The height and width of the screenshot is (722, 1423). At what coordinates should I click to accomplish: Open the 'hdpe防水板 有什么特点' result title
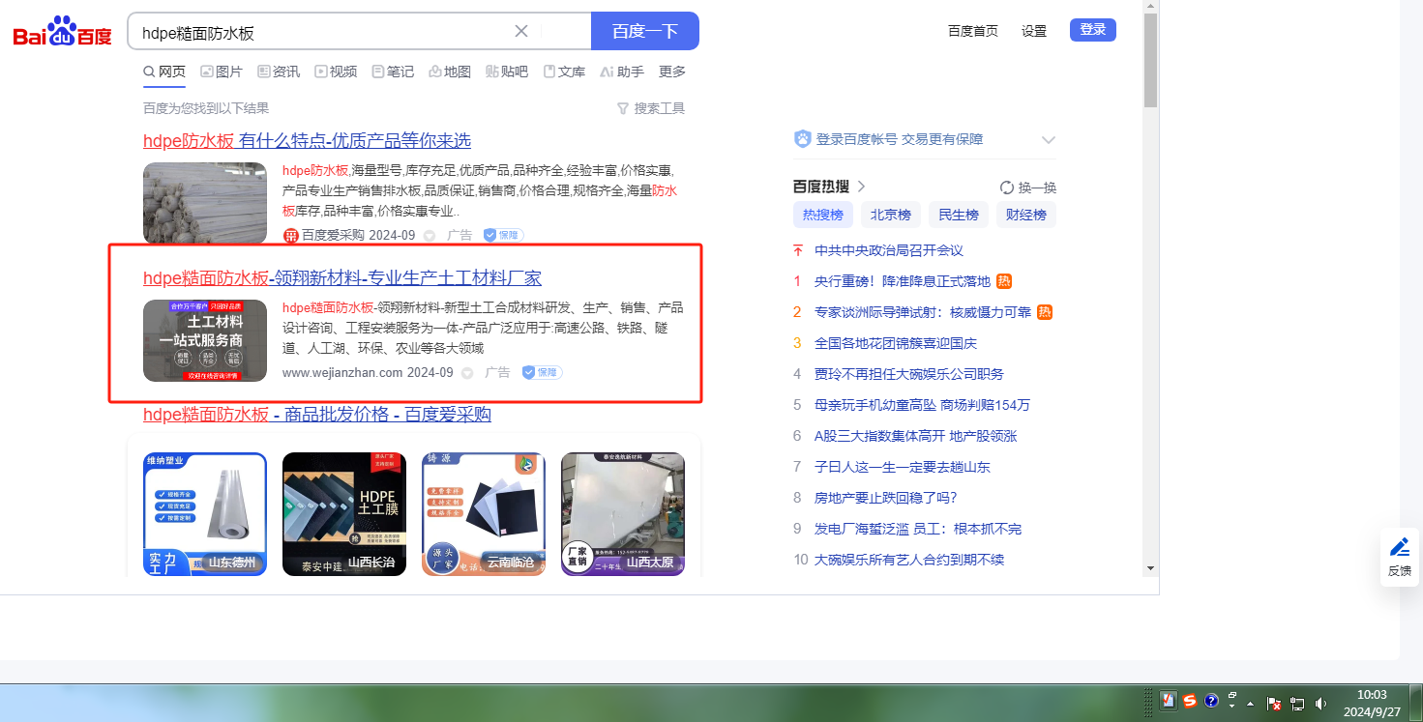click(x=307, y=141)
